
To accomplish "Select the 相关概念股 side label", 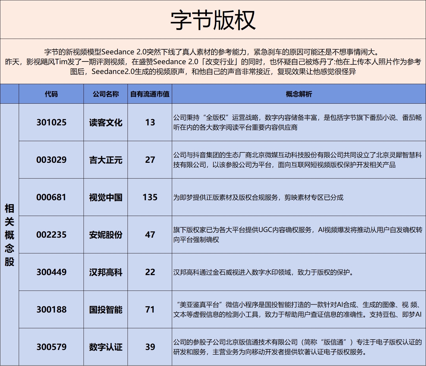I will click(x=10, y=235).
